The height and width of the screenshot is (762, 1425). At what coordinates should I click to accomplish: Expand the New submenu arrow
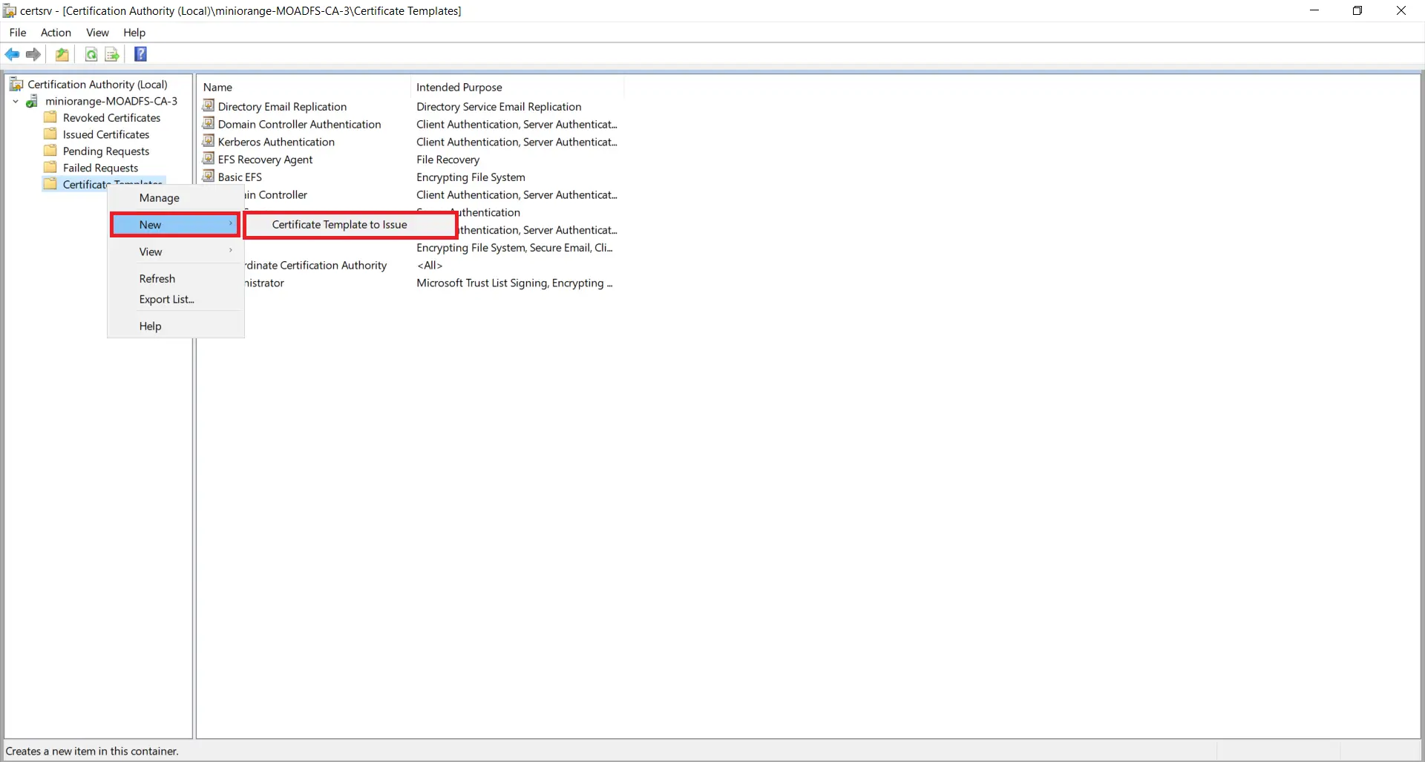point(230,224)
